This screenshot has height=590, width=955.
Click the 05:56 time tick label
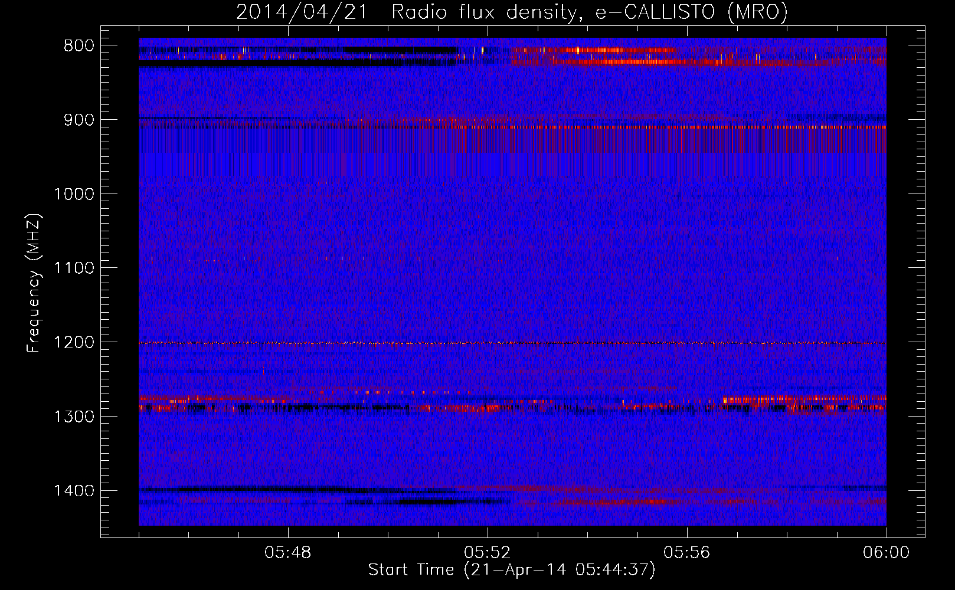[687, 553]
